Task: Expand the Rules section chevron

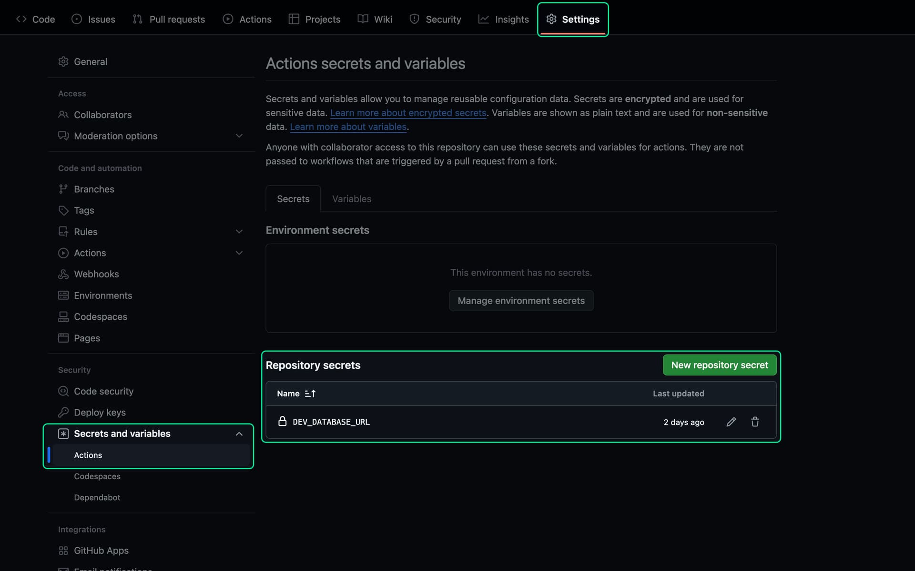Action: [239, 232]
